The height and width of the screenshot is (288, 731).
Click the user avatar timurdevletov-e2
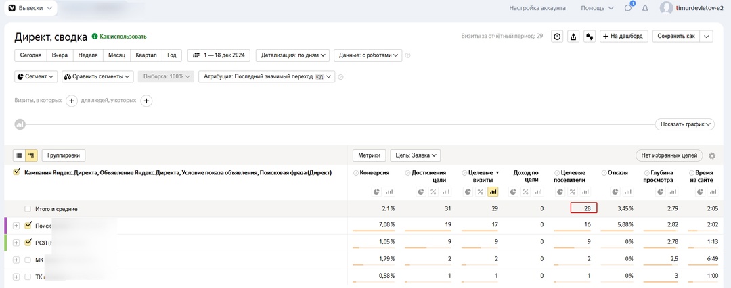[x=667, y=8]
